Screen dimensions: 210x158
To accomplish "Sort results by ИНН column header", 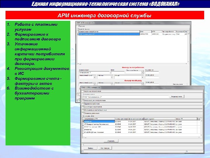I will click(146, 32).
